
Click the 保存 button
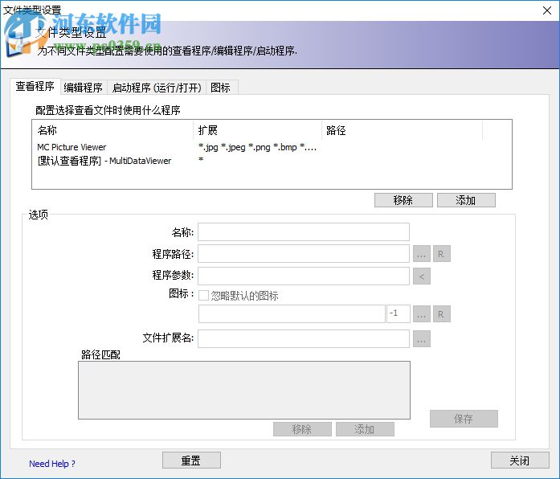pos(464,418)
